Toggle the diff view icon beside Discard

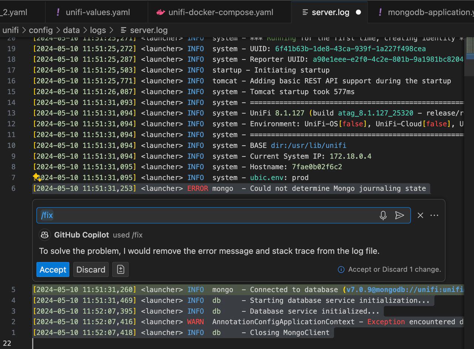click(x=120, y=269)
